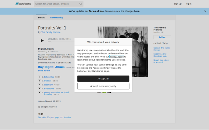Click the Bandcamp logo

(x=23, y=4)
